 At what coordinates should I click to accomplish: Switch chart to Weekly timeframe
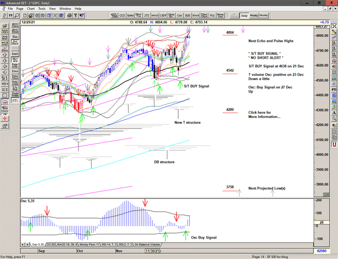tap(253, 16)
